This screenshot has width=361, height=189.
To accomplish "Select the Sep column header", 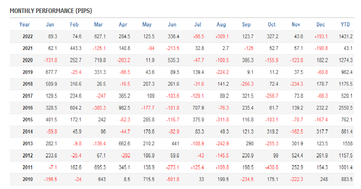I will tap(246, 25).
